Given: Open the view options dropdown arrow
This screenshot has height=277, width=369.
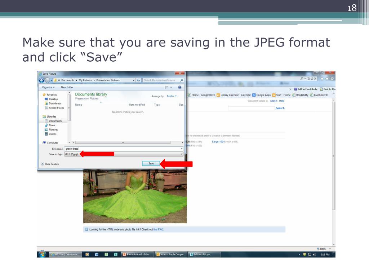Looking at the screenshot, I should (x=171, y=87).
